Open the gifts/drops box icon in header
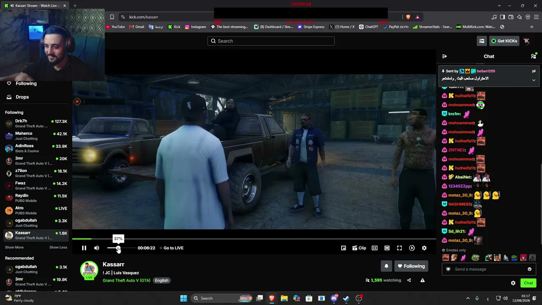The width and height of the screenshot is (542, 305). point(482,41)
